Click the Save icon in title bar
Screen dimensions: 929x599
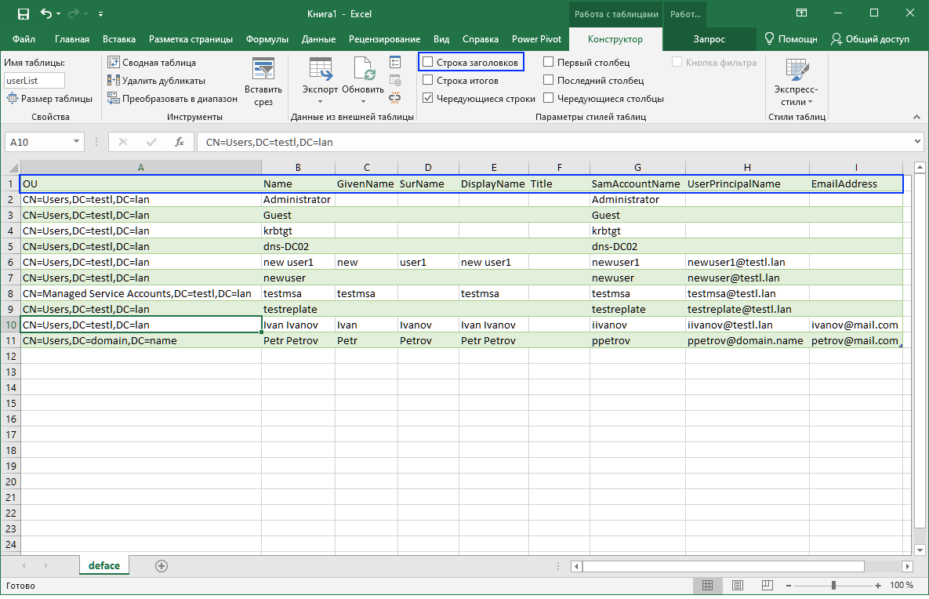click(x=23, y=14)
